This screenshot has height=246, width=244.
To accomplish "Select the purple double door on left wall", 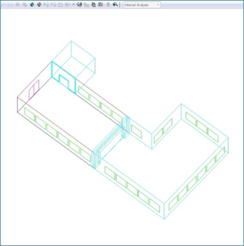I will pos(34,90).
